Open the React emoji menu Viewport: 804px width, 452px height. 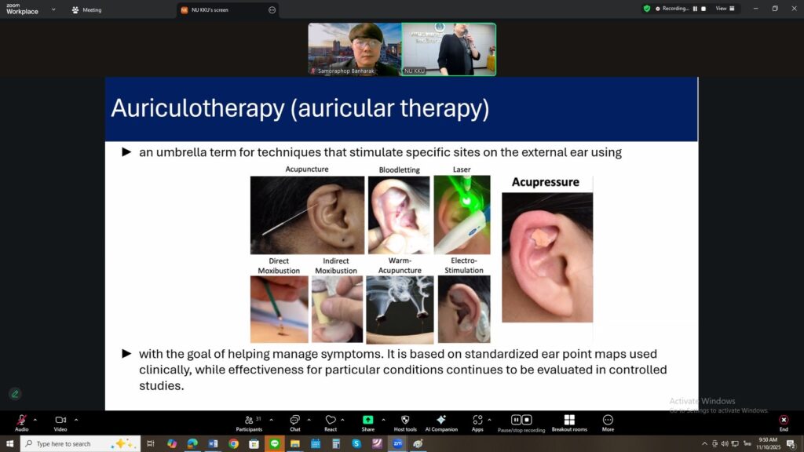331,421
